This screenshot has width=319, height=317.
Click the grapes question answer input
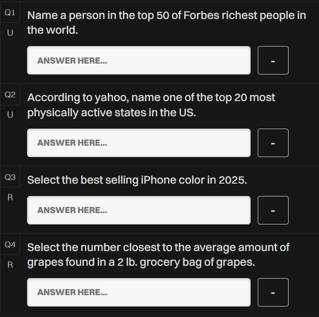click(x=139, y=292)
